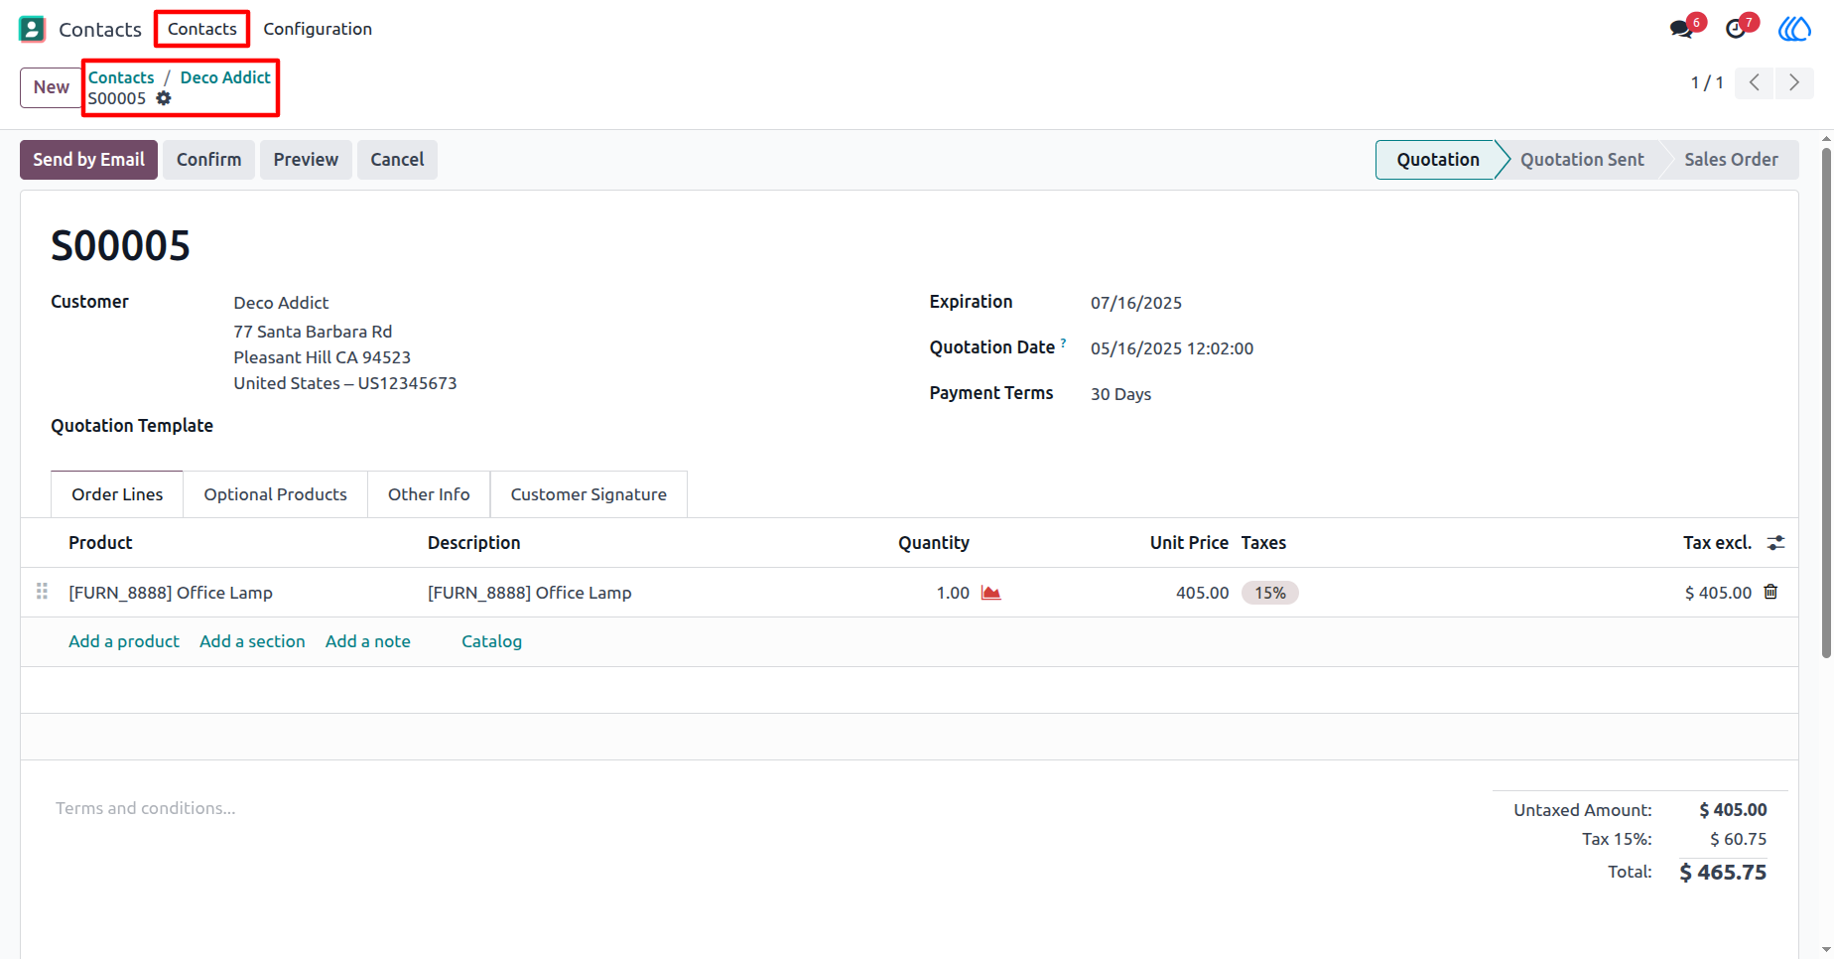
Task: Select the Quotation Sent status stage
Action: (1582, 160)
